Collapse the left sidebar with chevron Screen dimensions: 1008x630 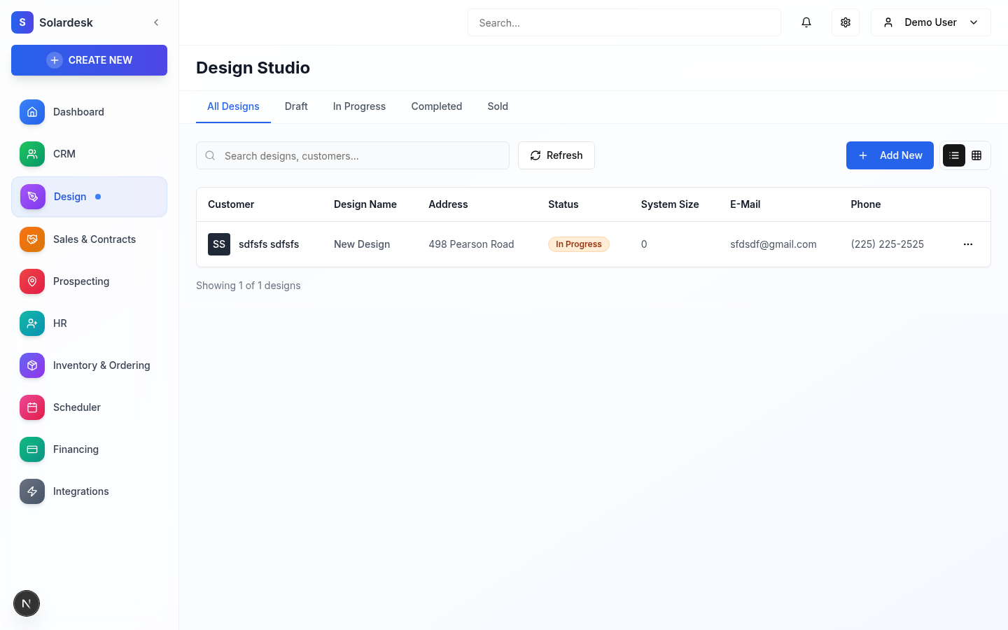pyautogui.click(x=156, y=22)
